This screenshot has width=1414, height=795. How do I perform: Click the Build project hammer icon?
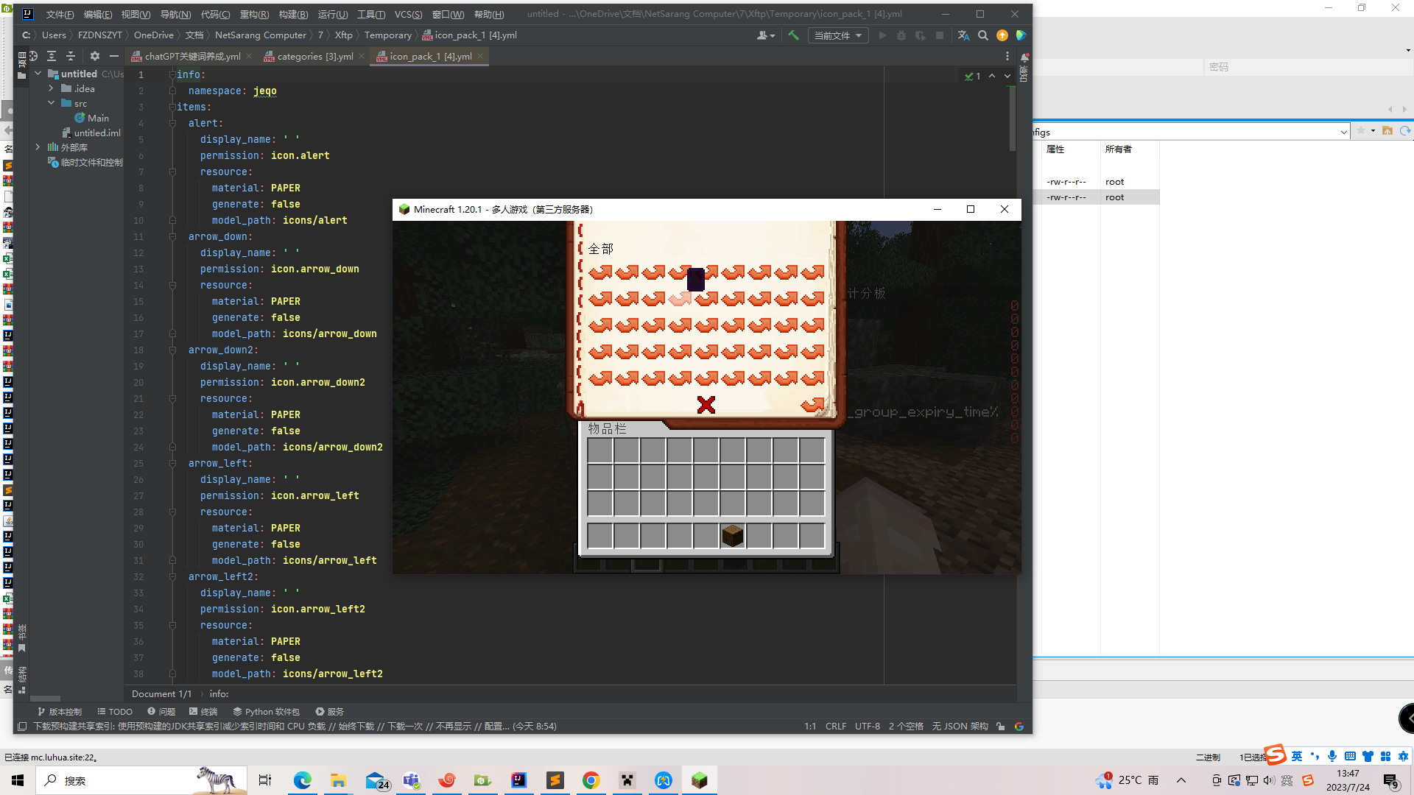point(793,35)
